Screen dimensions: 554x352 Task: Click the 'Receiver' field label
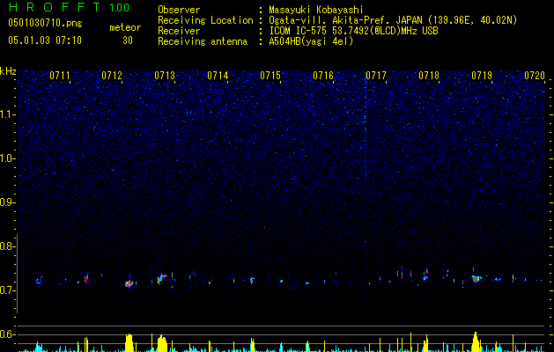179,31
